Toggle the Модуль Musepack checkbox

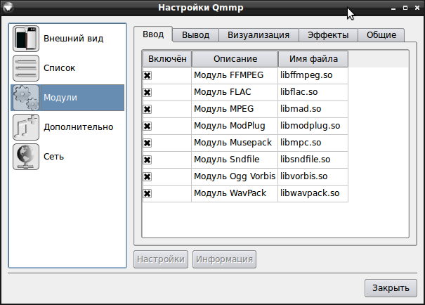point(148,143)
